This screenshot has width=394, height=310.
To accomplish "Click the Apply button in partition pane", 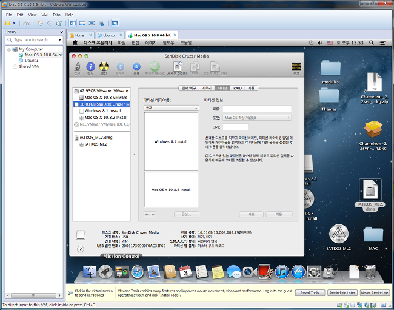I will click(x=279, y=214).
